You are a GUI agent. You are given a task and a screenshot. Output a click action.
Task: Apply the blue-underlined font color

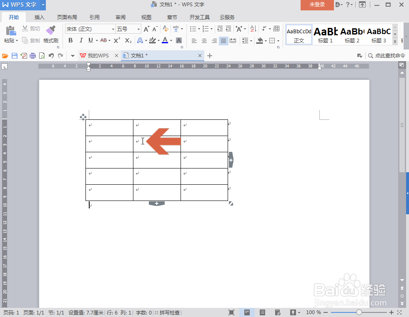pyautogui.click(x=165, y=40)
